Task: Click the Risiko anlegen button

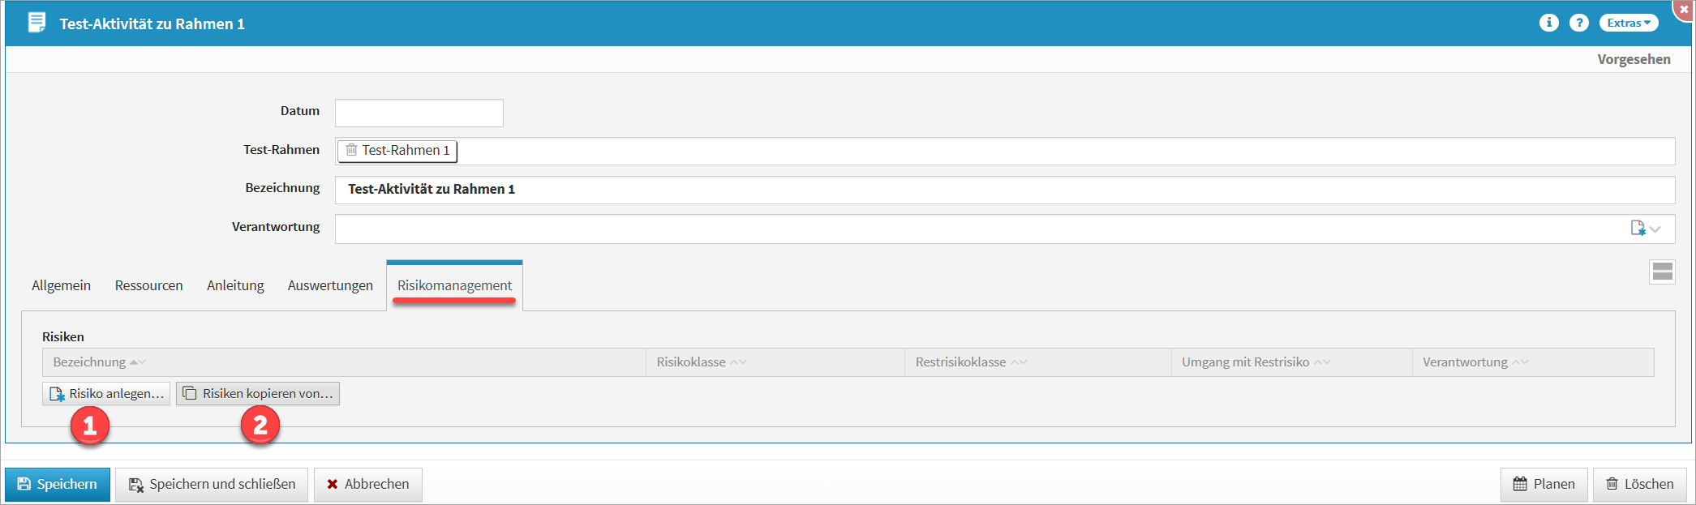Action: tap(106, 394)
